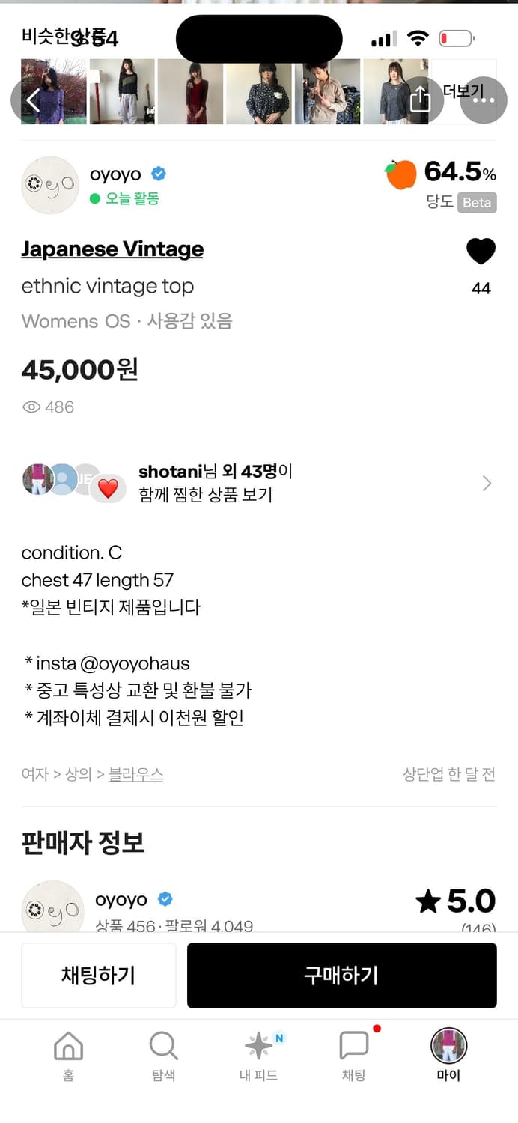Screen dimensions: 518x1123
Task: Tap the back arrow to return
Action: click(31, 100)
